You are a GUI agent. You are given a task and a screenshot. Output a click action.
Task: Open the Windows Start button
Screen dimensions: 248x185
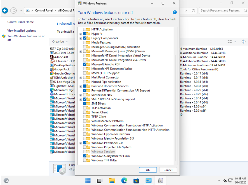point(88,180)
